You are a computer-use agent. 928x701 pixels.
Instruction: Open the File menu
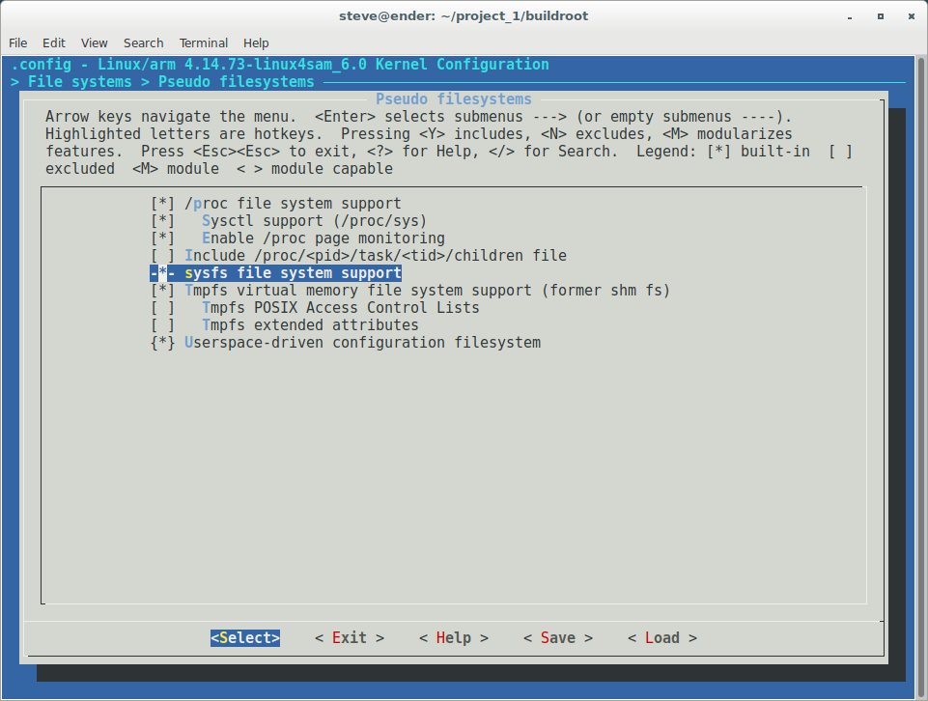click(x=17, y=42)
